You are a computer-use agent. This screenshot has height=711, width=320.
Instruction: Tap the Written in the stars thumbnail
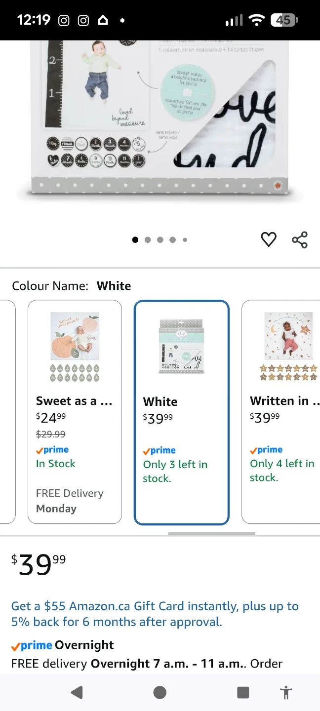(288, 346)
